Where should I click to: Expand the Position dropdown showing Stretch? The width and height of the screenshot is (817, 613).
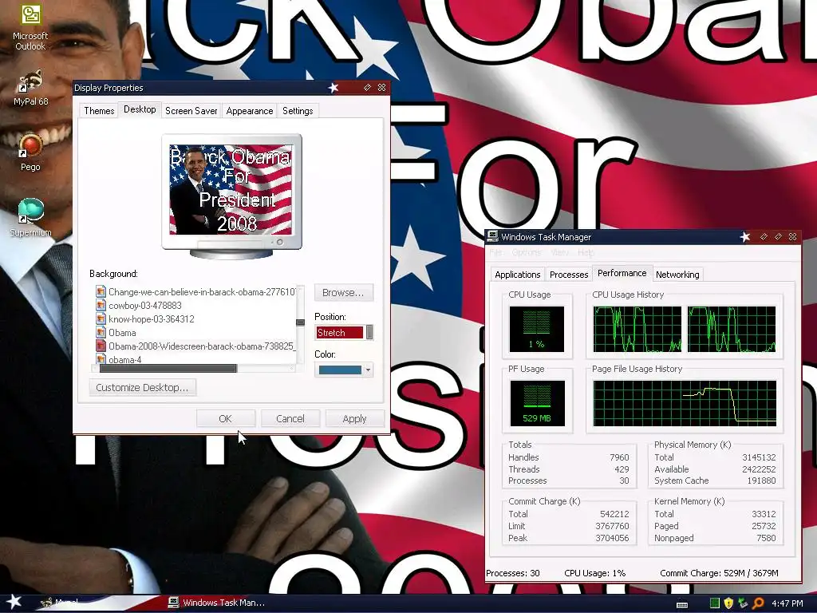(x=369, y=332)
